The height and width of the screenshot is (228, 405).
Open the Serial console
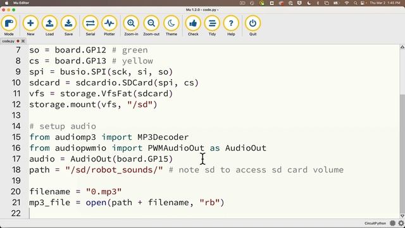[x=90, y=25]
